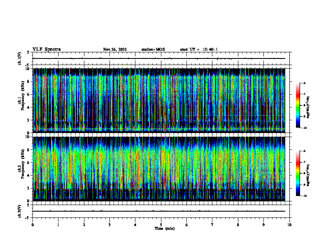Click the ch.1 frequency axis '10' tick label

28,69
